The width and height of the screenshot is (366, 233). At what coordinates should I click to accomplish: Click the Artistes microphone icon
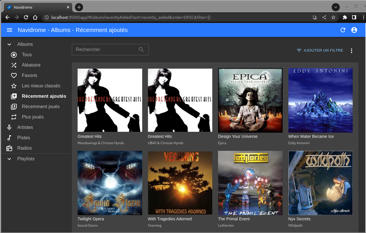pos(10,127)
